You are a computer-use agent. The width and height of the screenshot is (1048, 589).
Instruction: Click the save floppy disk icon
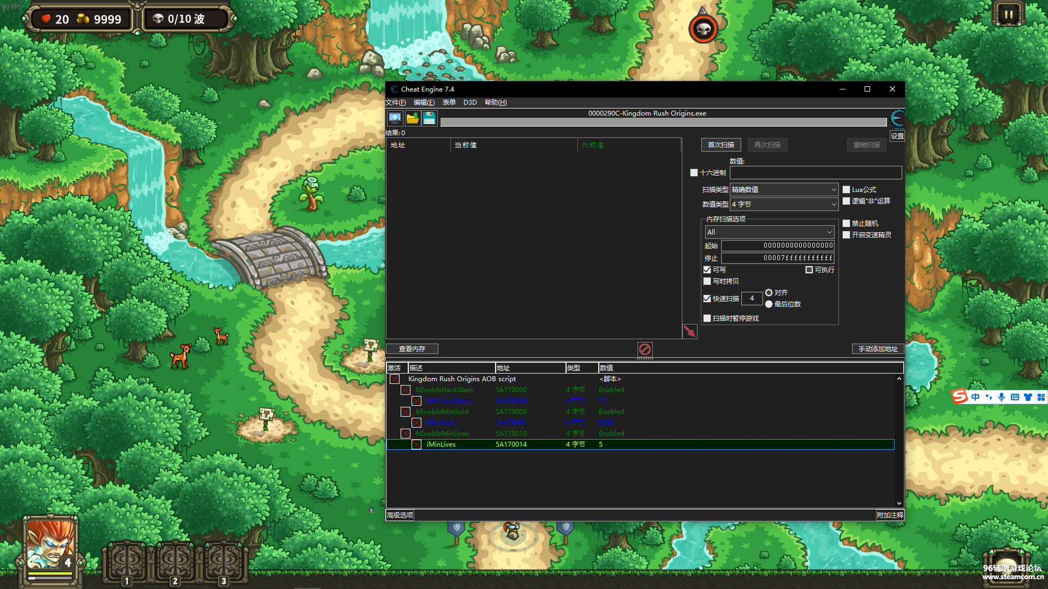coord(429,118)
